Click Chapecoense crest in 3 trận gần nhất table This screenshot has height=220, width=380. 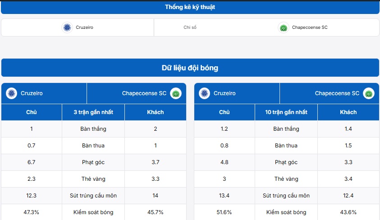[x=176, y=93]
